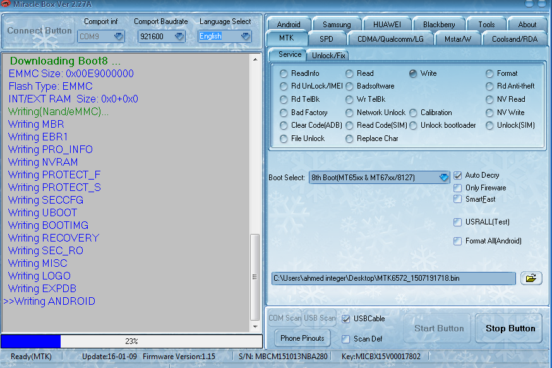The height and width of the screenshot is (368, 552).
Task: Pick the Network Unlock radio button
Action: tap(349, 113)
